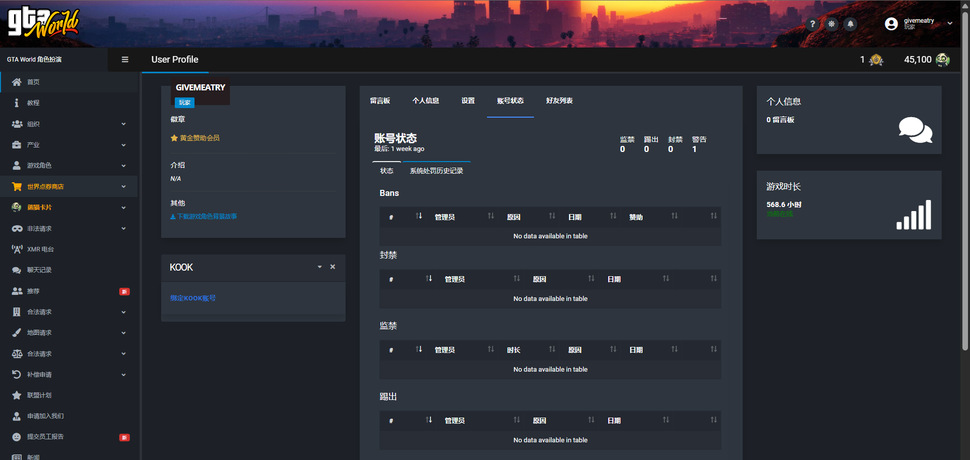This screenshot has width=970, height=460.
Task: Open 推荐 referral sidebar item
Action: pos(69,291)
